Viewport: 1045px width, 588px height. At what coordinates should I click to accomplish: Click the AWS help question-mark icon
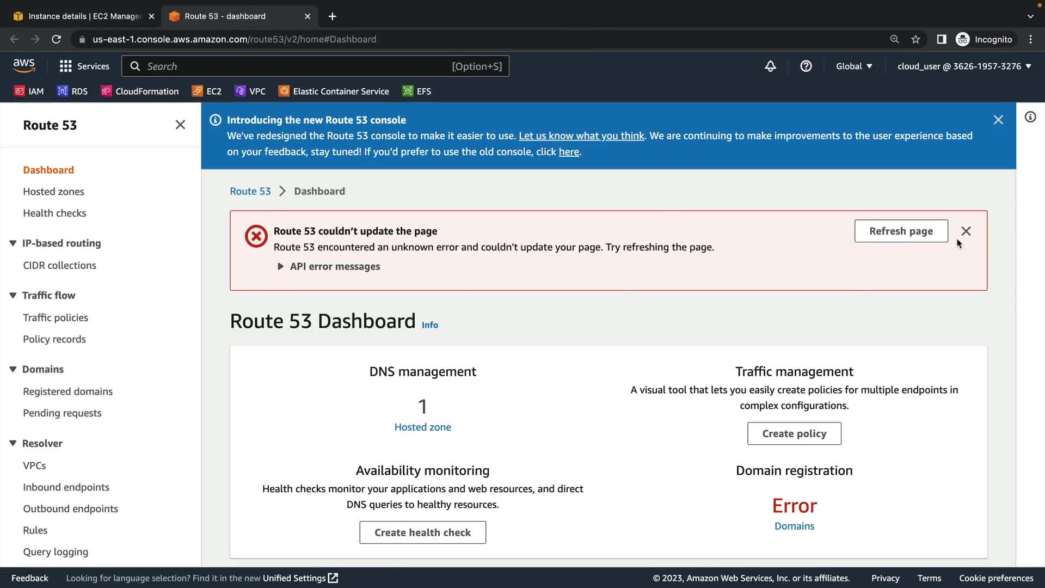[806, 66]
